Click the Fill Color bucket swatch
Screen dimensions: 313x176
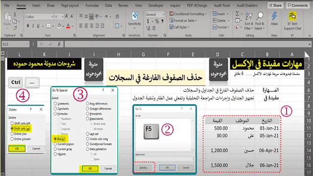59,26
